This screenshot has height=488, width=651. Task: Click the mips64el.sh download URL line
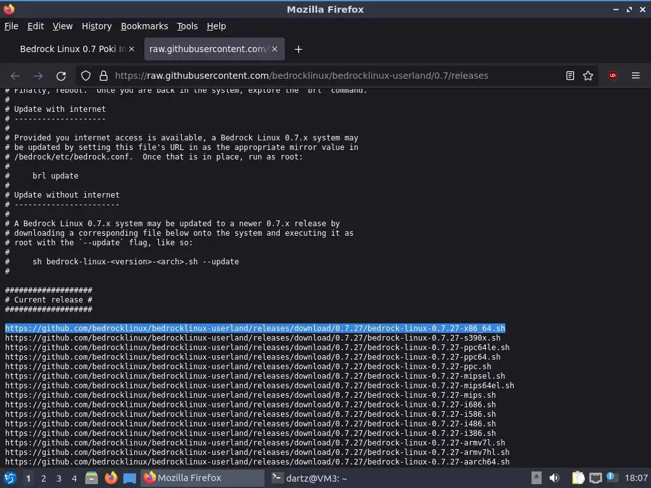pos(259,386)
